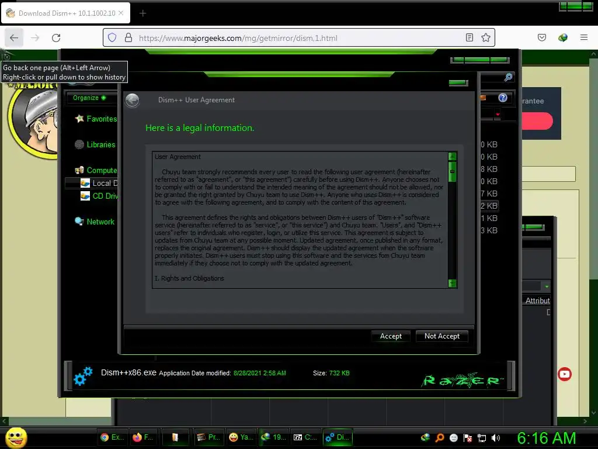Click the webpage vertical scrollbar up arrow
This screenshot has width=598, height=449.
click(593, 54)
